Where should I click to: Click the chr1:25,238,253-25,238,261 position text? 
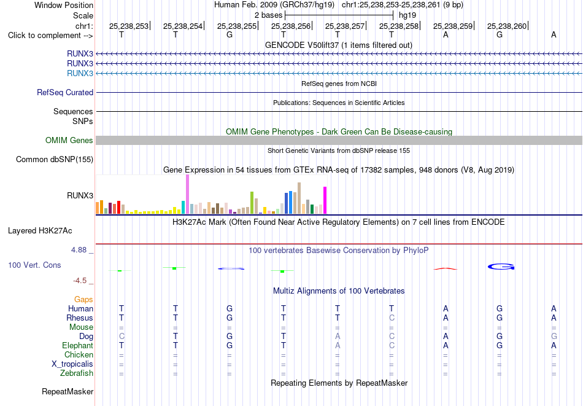tap(403, 5)
